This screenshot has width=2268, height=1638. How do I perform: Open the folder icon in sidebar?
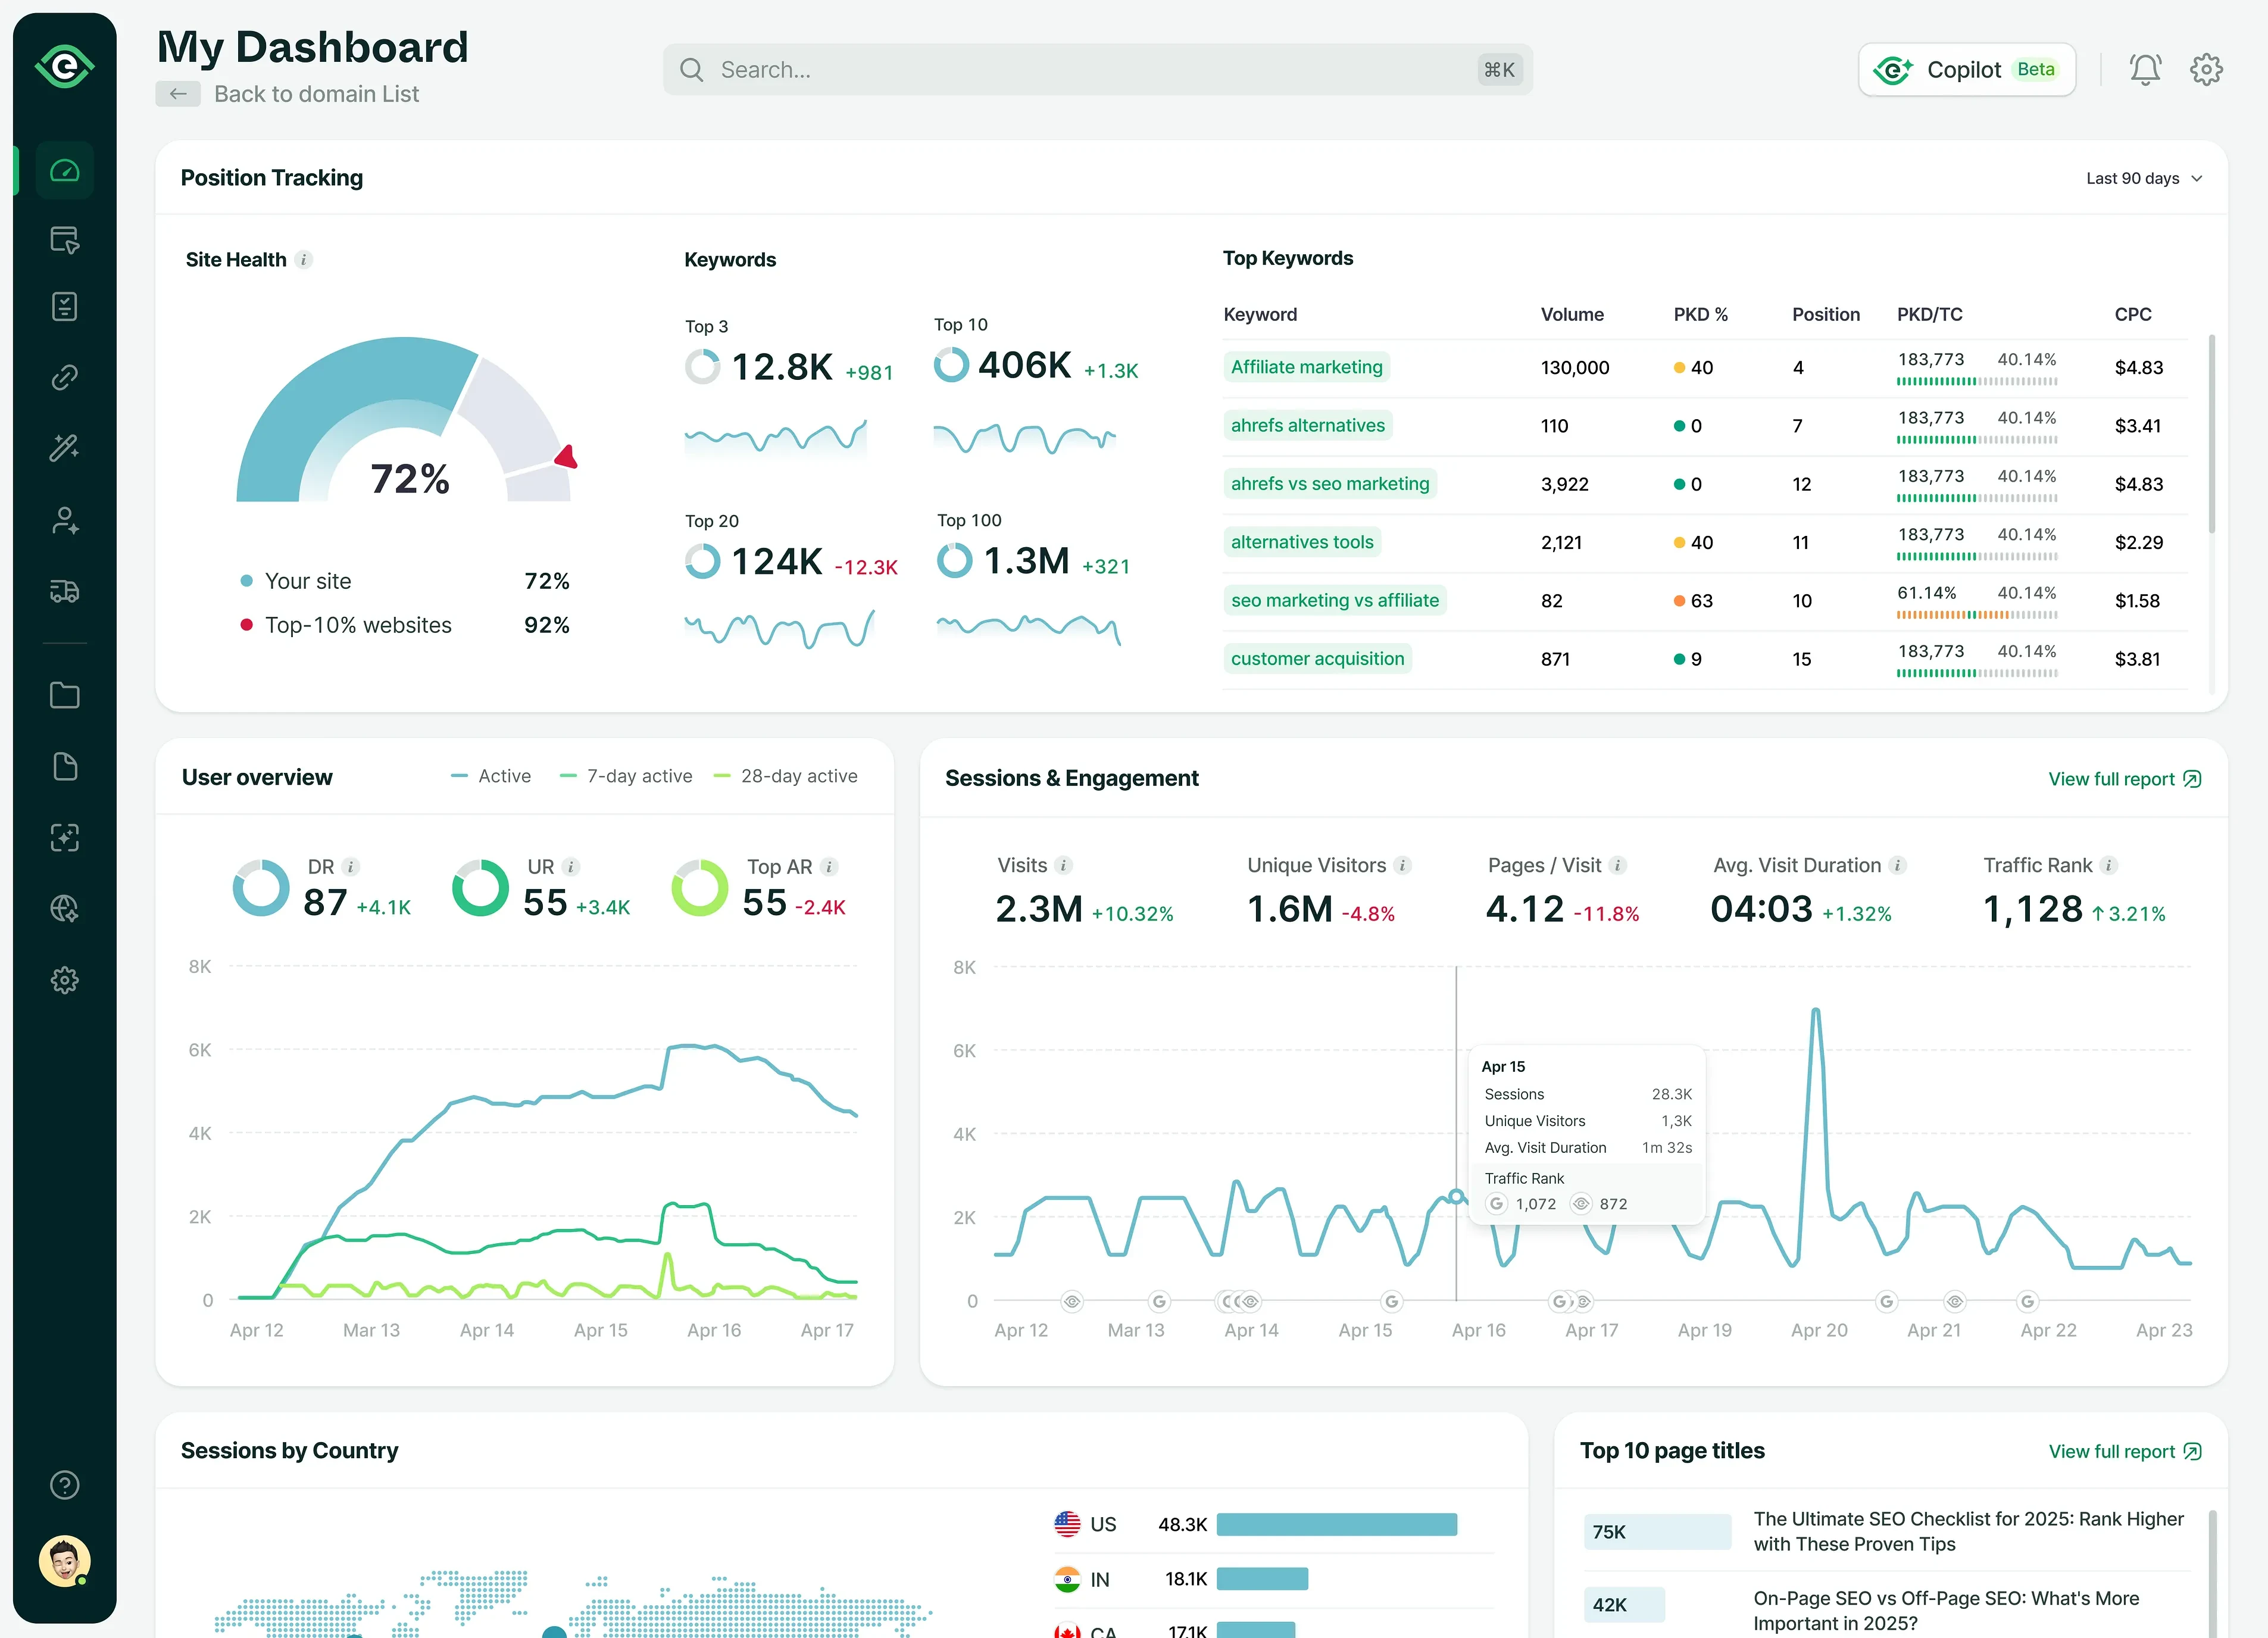click(x=65, y=695)
